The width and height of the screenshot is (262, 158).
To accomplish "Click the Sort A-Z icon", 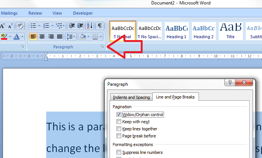I will tap(89, 26).
